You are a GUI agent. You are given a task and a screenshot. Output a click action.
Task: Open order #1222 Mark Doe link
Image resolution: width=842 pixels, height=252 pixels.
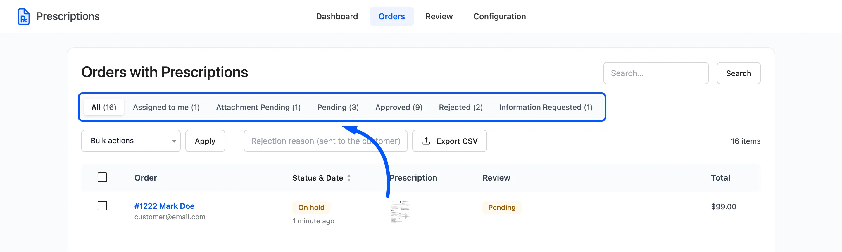tap(164, 206)
